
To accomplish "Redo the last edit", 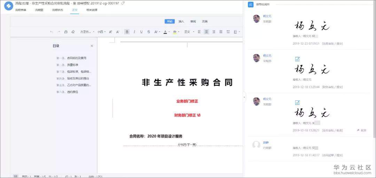I will [58, 32].
